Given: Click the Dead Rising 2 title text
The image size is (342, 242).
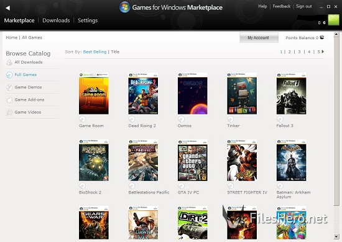Looking at the screenshot, I should point(142,126).
